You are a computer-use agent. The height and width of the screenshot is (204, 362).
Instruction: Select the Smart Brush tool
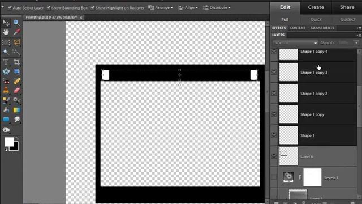coord(16,100)
